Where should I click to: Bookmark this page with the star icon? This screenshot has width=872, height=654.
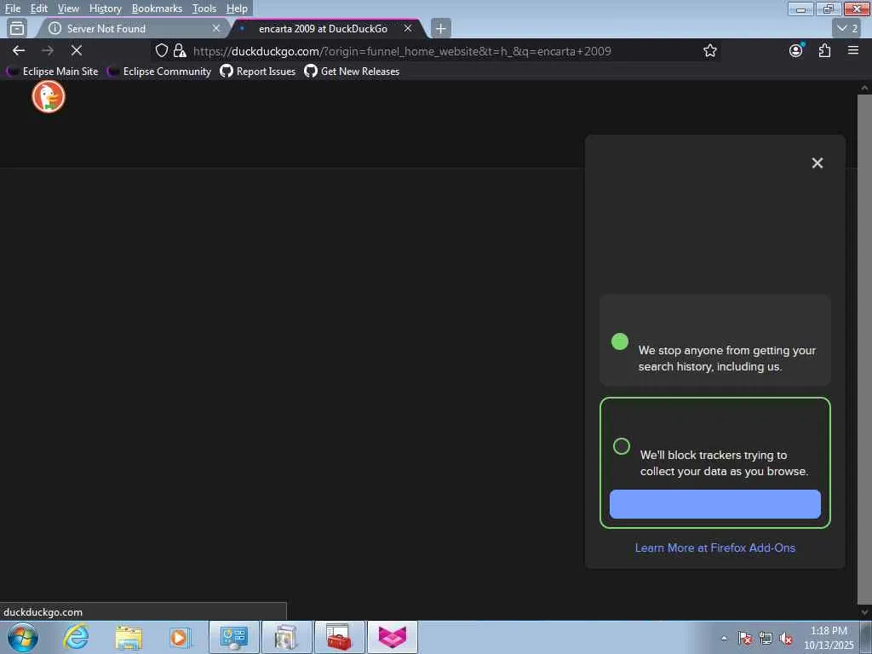709,50
